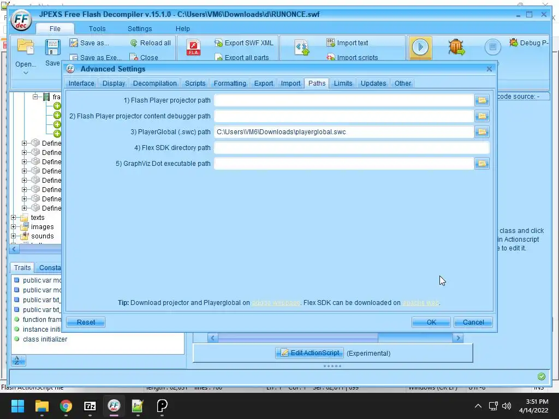Click the Run play button icon
559x419 pixels.
click(x=420, y=47)
